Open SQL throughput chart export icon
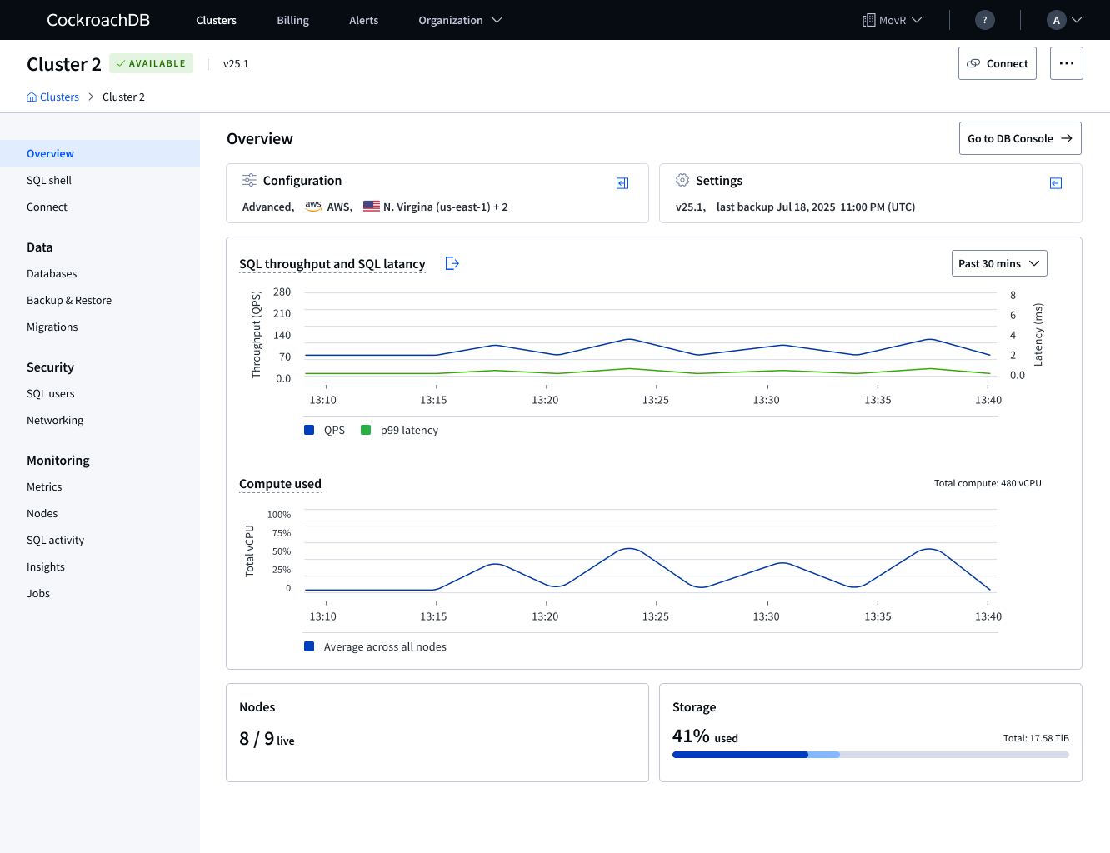This screenshot has width=1110, height=853. coord(452,263)
